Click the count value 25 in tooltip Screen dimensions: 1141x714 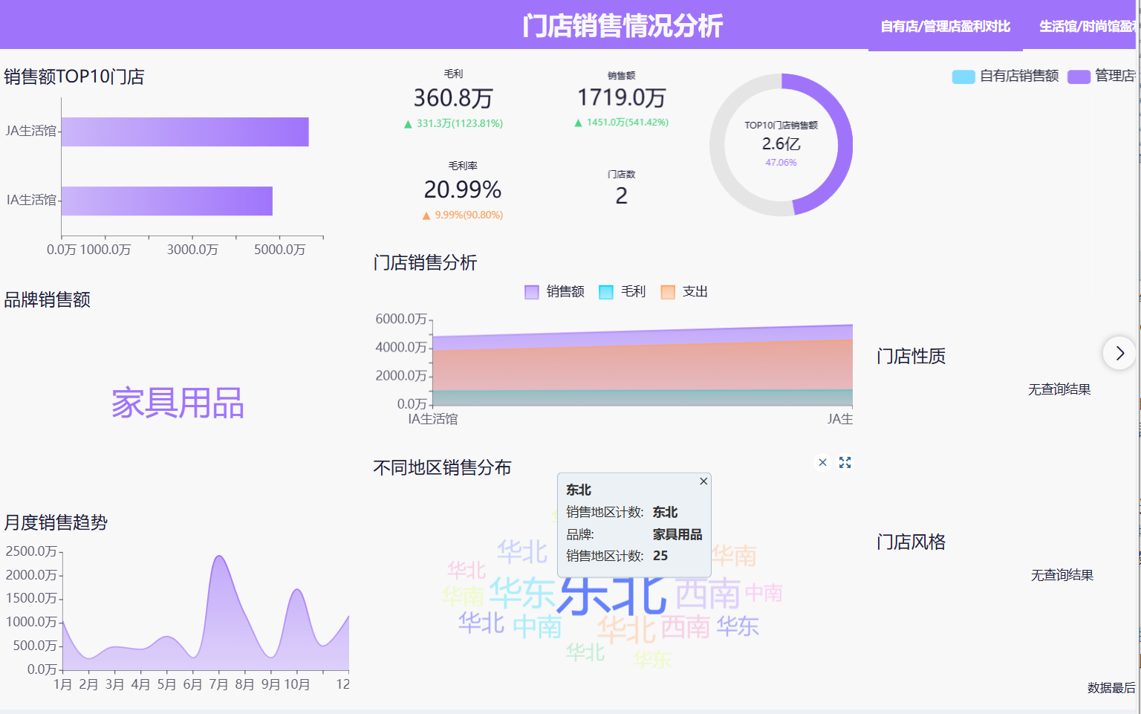(660, 556)
